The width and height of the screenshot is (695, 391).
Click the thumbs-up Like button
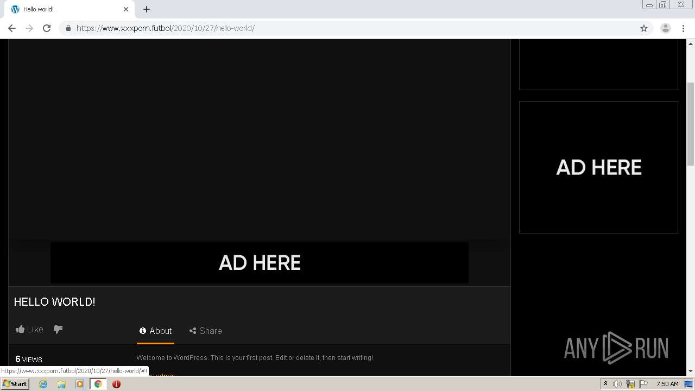click(29, 329)
